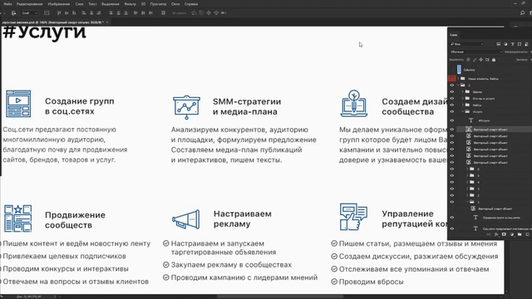532x299 pixels.
Task: Distribute top edges icon
Action: point(111,13)
